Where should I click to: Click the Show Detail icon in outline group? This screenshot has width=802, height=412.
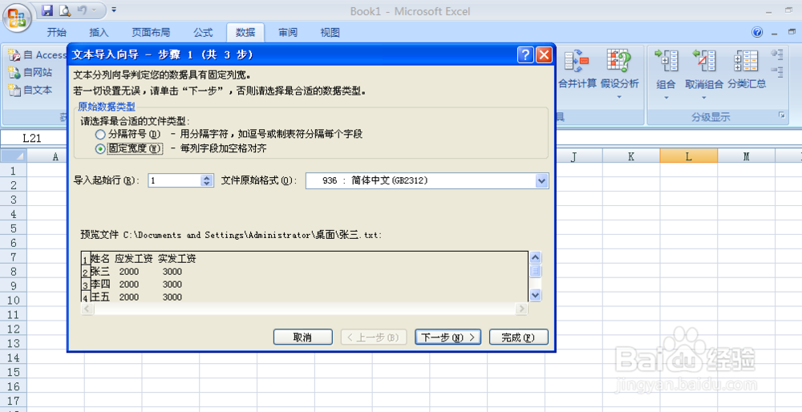coord(777,54)
